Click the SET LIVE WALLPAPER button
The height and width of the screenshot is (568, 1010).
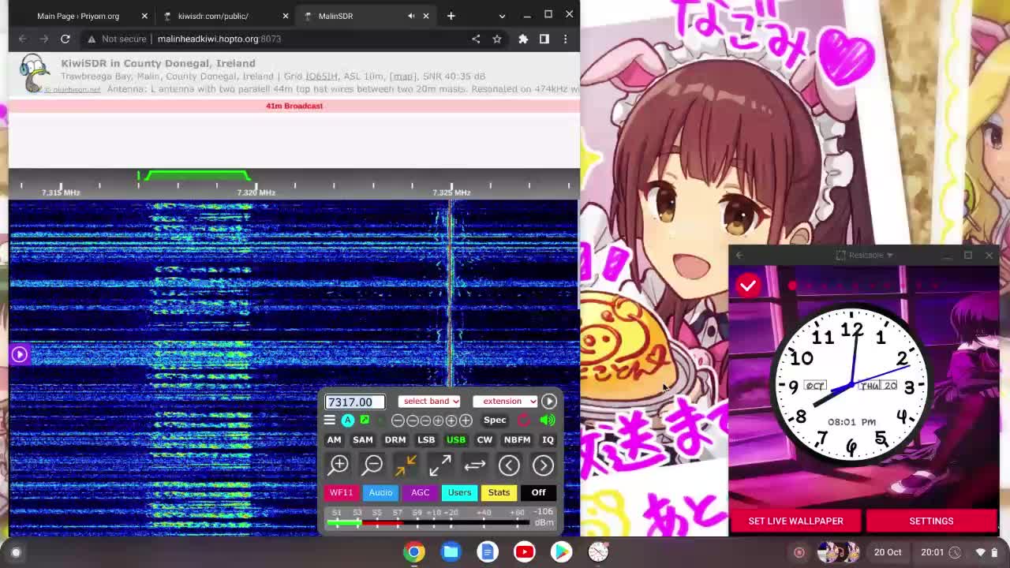795,521
